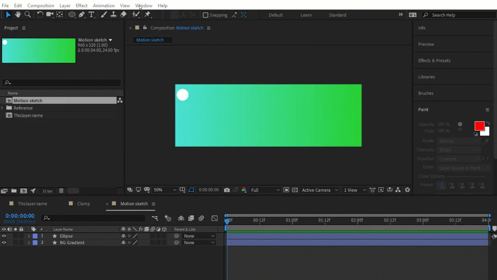Open the 1 View layout dropdown
The width and height of the screenshot is (497, 280).
pyautogui.click(x=355, y=190)
